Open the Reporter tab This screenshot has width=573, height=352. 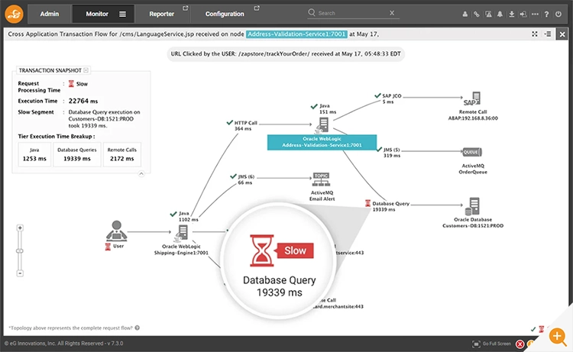[x=161, y=14]
